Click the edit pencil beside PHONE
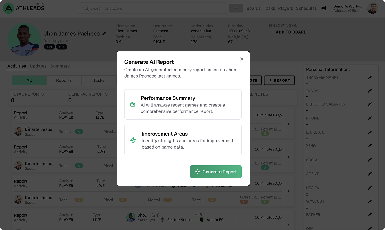 click(x=370, y=118)
